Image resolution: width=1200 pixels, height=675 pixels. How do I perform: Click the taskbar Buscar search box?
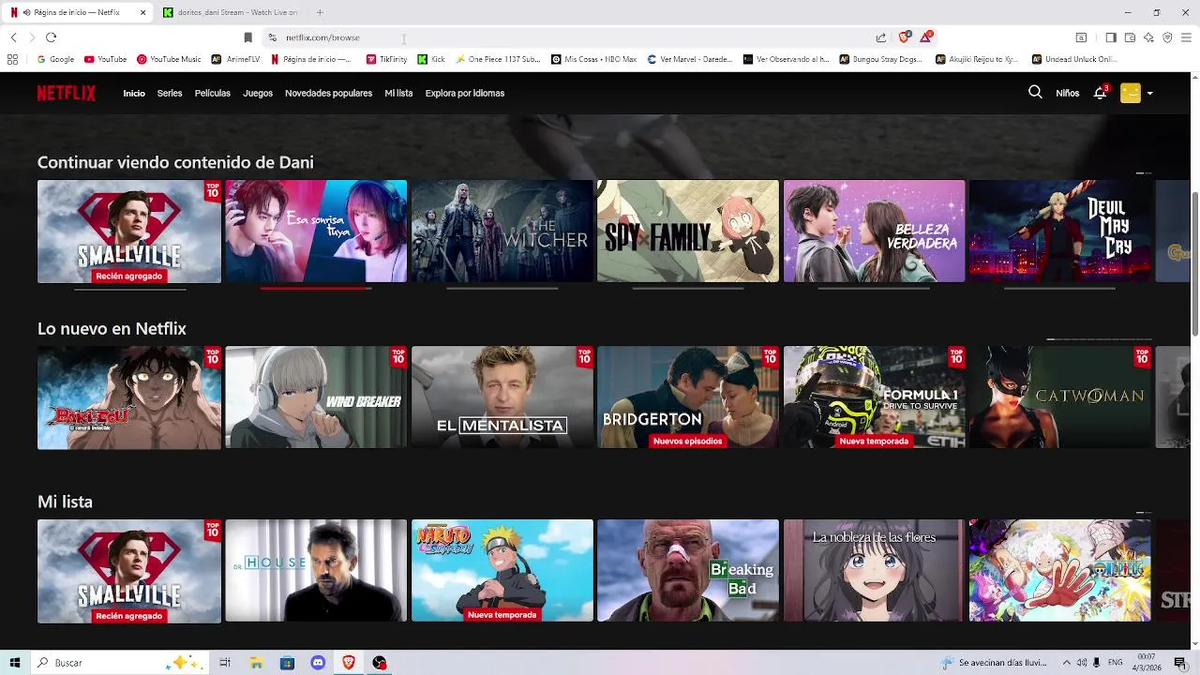(120, 663)
